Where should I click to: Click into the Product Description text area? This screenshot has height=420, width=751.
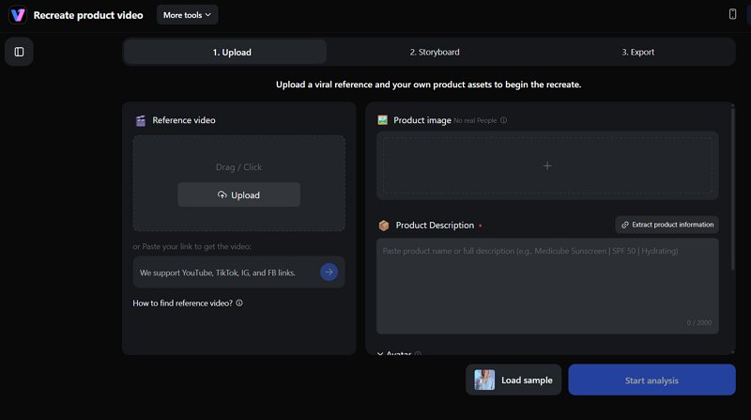pos(547,282)
